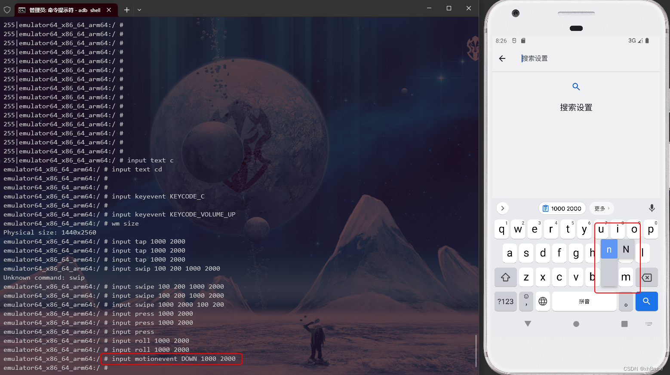
Task: Switch to ?123 symbols keyboard
Action: (506, 302)
